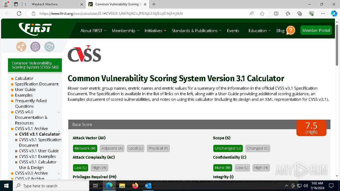The image size is (340, 191).
Task: Set Attack Complexity to High (H)
Action: click(99, 168)
